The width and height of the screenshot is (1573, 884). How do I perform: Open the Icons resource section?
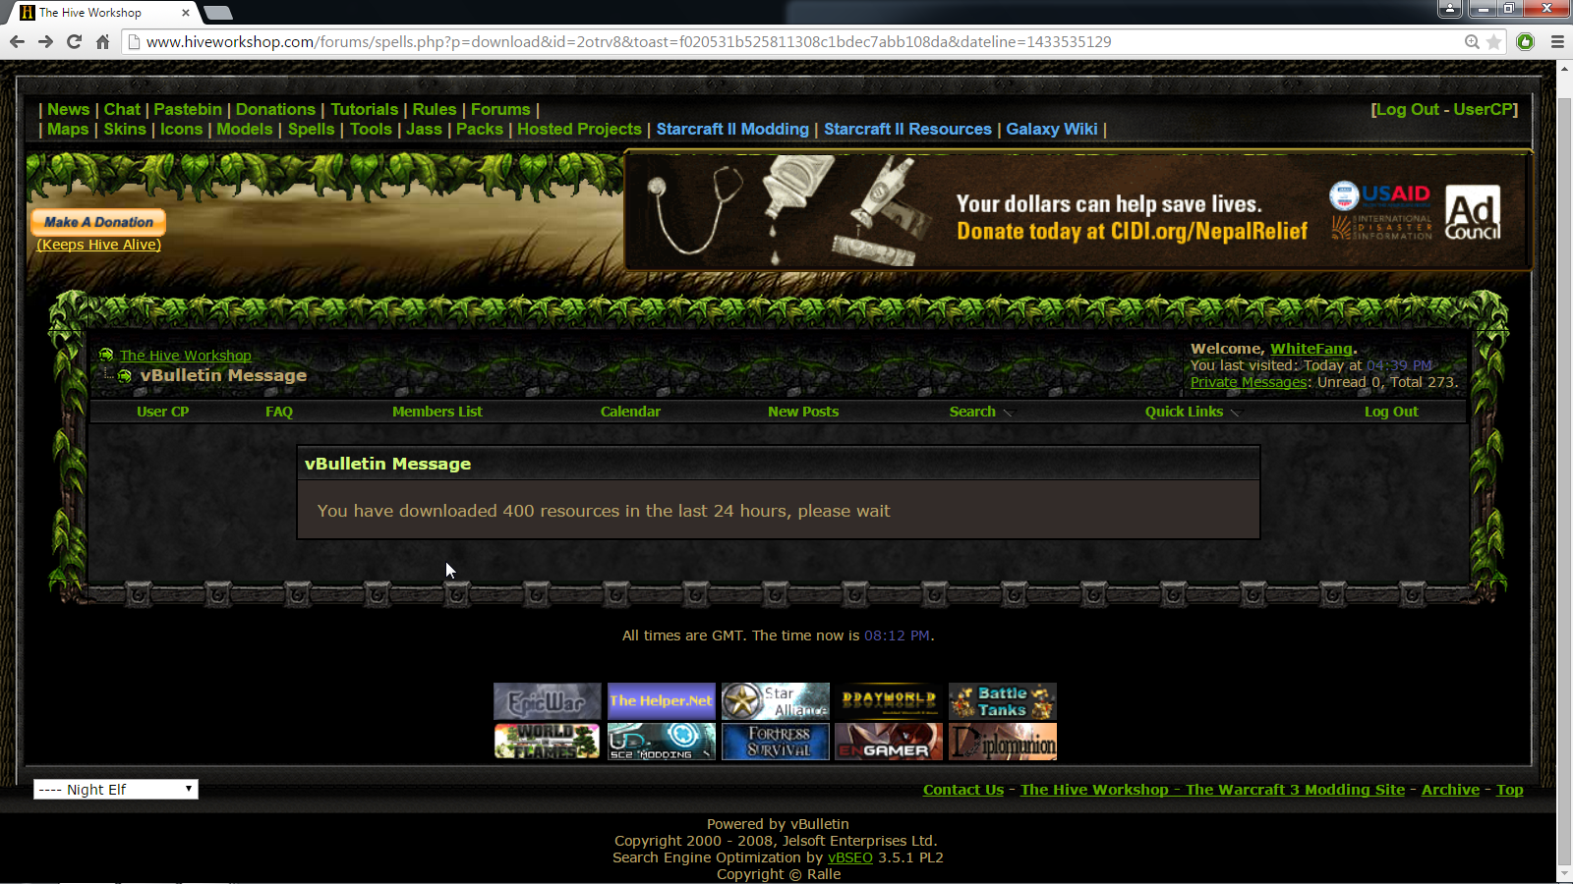[x=182, y=129]
